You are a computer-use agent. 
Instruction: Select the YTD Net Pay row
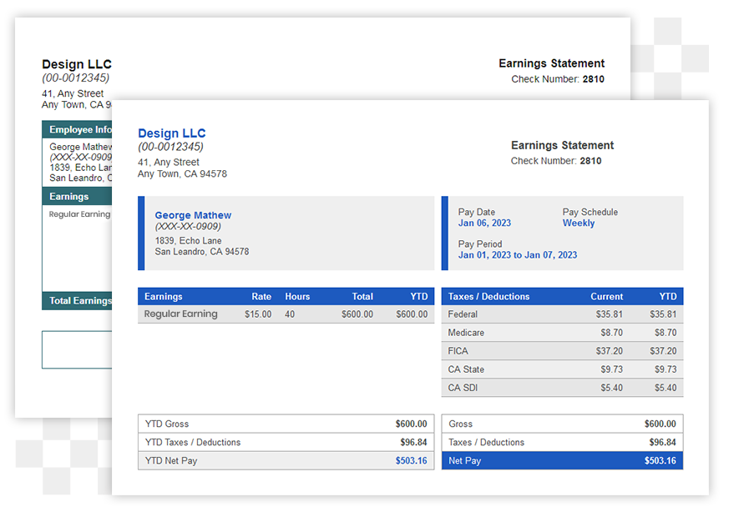pyautogui.click(x=286, y=460)
